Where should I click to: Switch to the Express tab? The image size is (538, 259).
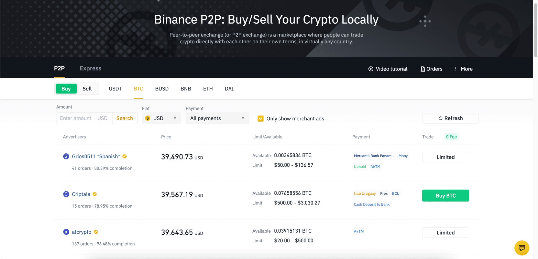(90, 68)
